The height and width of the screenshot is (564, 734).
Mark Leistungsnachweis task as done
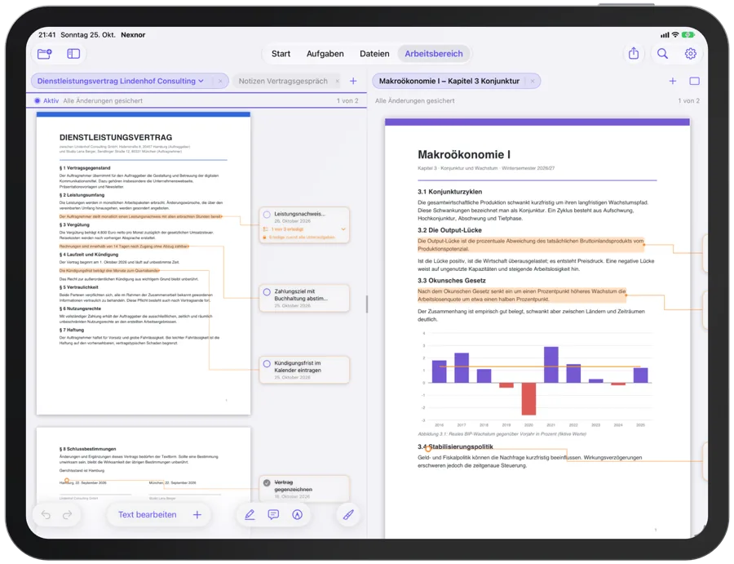(x=267, y=215)
